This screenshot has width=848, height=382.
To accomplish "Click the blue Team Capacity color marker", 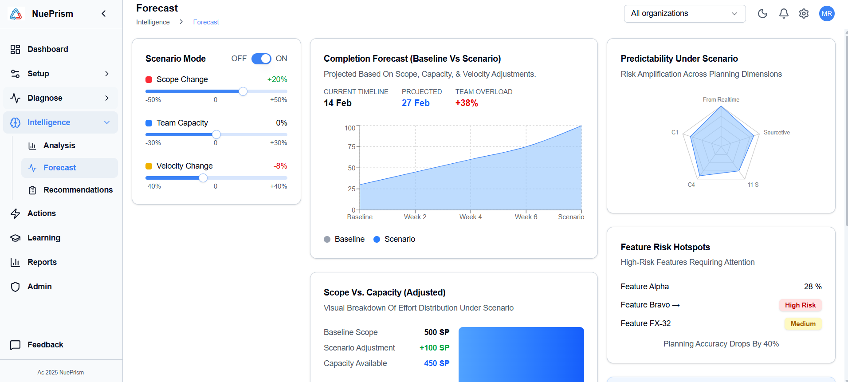I will (149, 123).
